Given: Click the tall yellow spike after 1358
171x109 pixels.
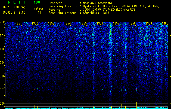Looking at the screenshot, I should pos(136,105).
